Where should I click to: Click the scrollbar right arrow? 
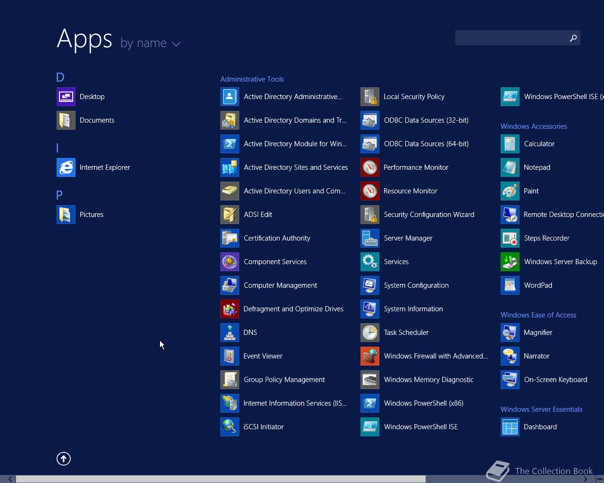coord(586,479)
